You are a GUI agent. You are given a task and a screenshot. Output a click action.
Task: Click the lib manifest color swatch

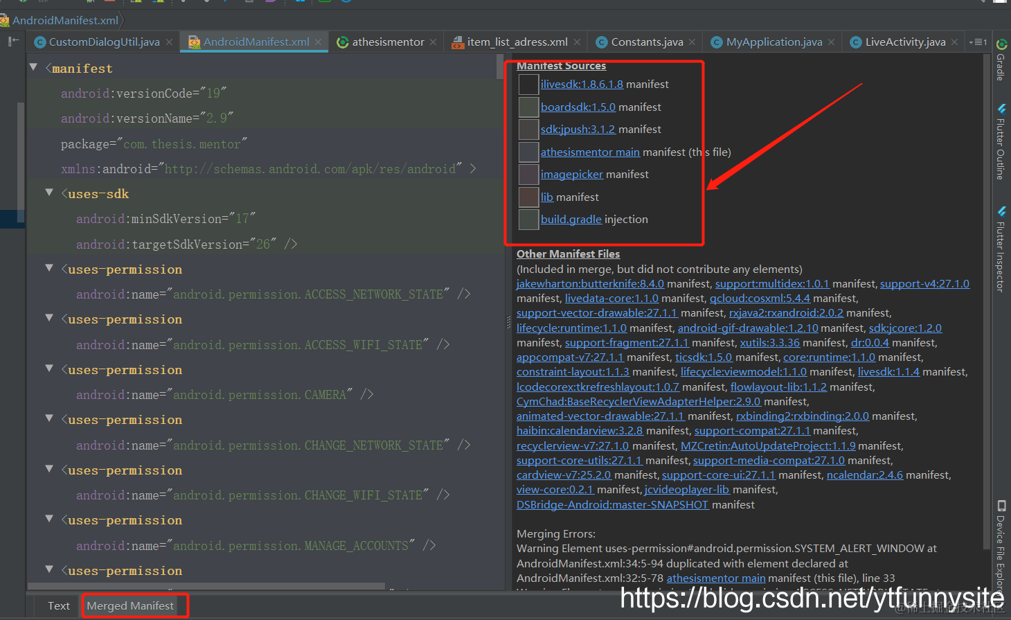pos(529,197)
